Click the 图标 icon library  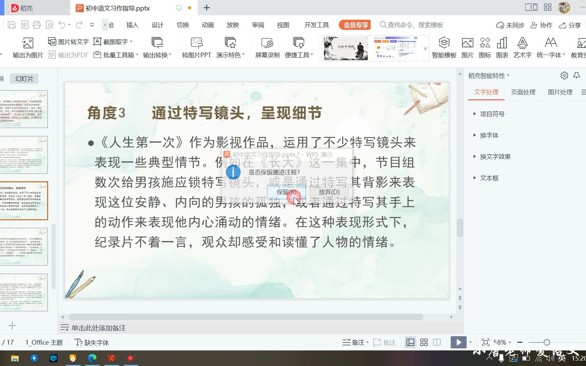click(x=485, y=48)
